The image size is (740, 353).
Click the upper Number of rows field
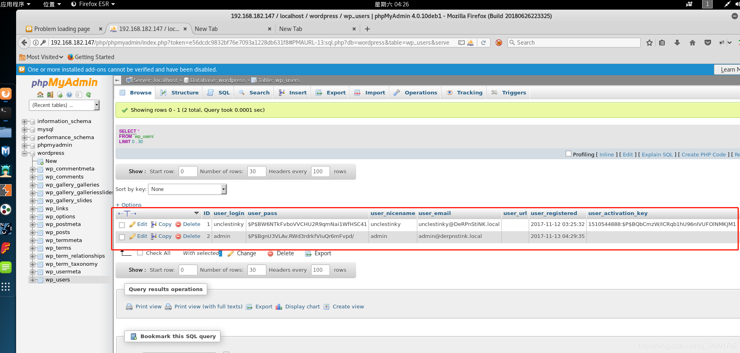tap(257, 171)
